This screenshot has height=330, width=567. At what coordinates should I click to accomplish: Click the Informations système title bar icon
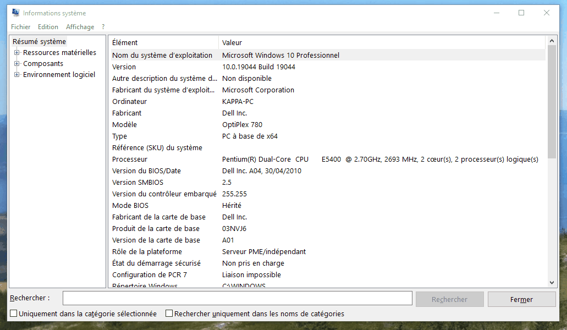[x=15, y=13]
